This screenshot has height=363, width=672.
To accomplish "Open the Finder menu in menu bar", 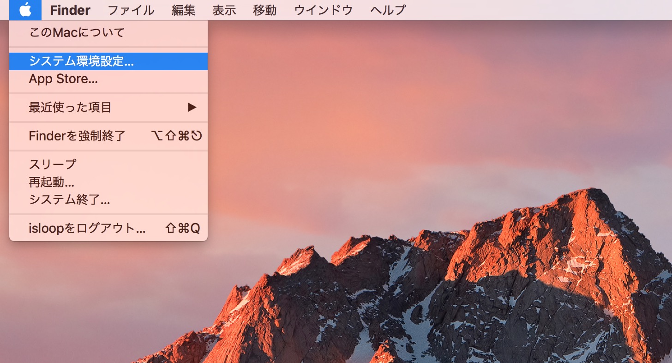I will [70, 10].
